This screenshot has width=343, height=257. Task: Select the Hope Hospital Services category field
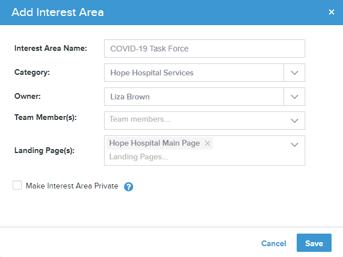click(194, 73)
